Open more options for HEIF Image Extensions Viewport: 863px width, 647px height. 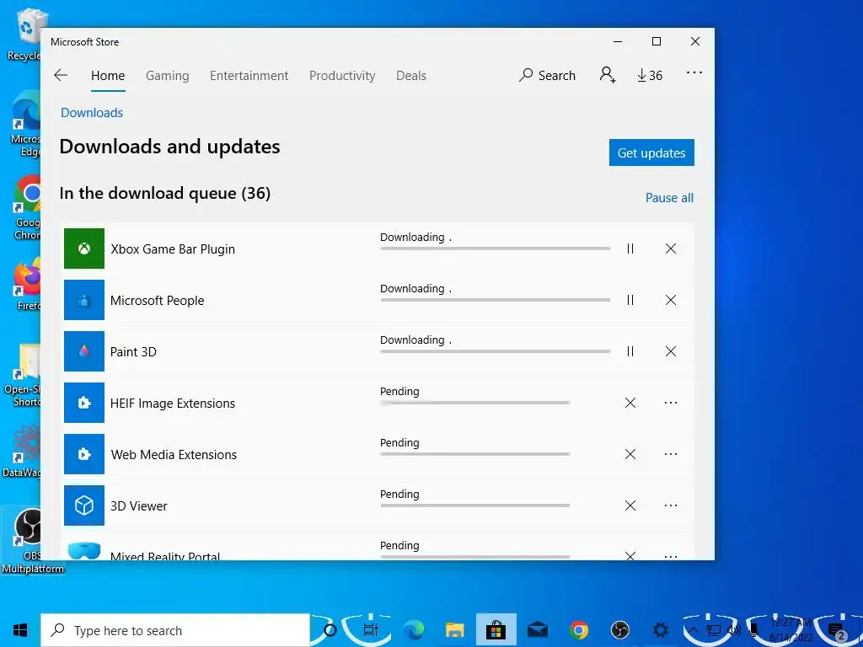tap(670, 403)
